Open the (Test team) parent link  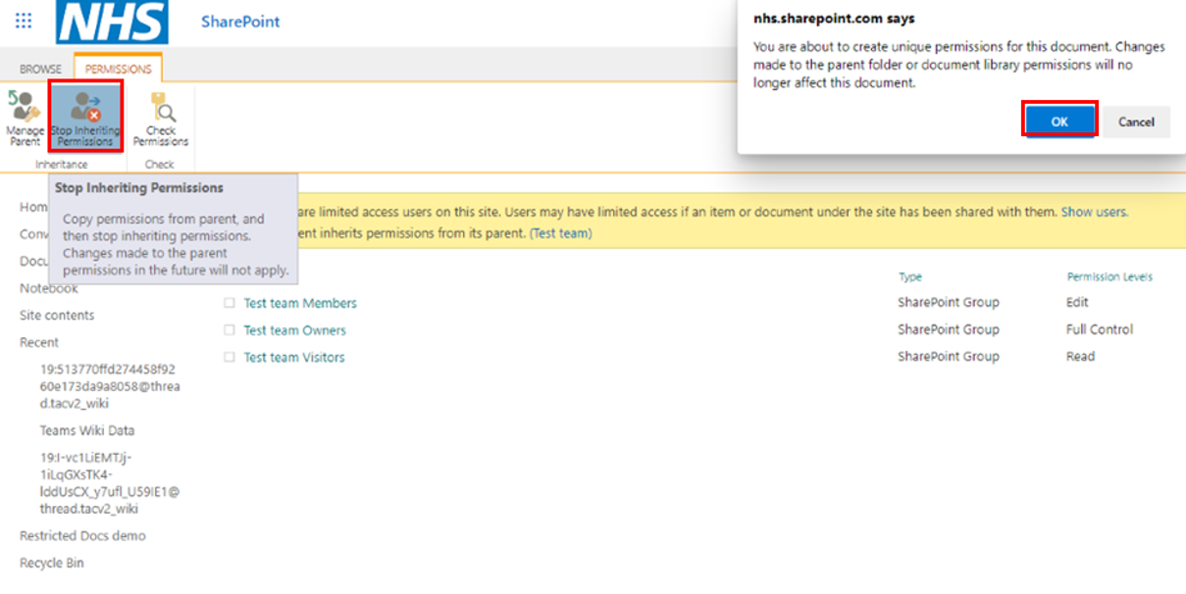pos(560,233)
